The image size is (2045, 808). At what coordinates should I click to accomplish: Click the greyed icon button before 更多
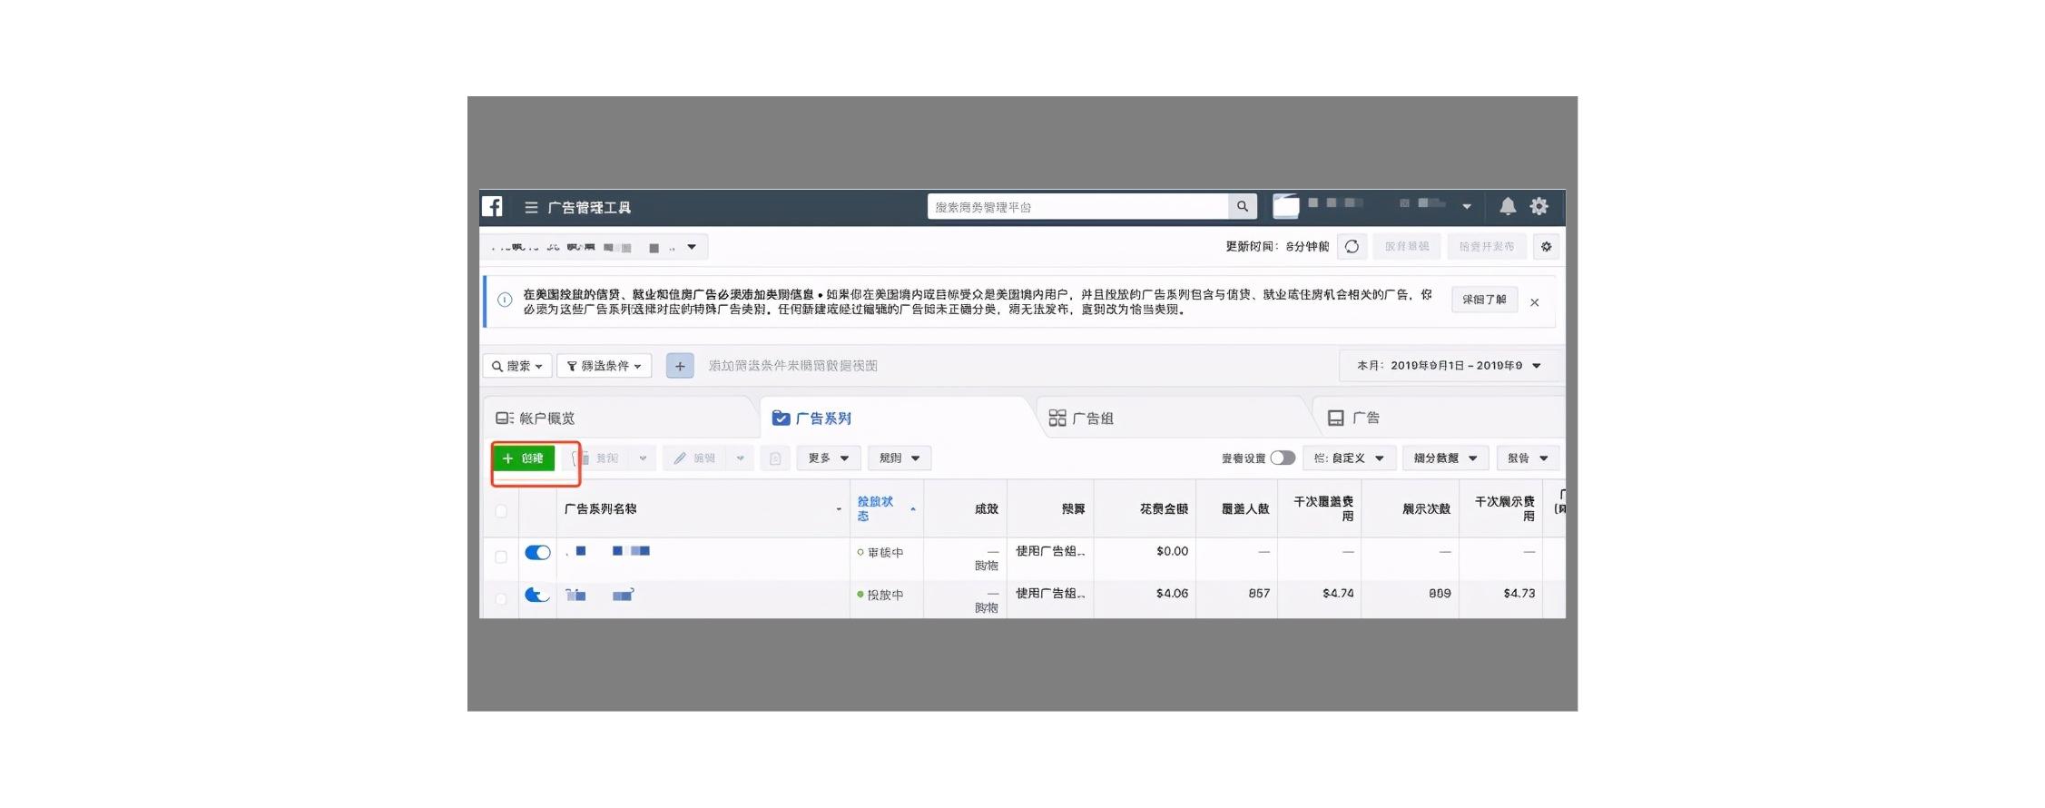pos(775,458)
